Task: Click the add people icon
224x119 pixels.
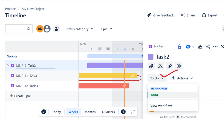Action: click(x=57, y=29)
